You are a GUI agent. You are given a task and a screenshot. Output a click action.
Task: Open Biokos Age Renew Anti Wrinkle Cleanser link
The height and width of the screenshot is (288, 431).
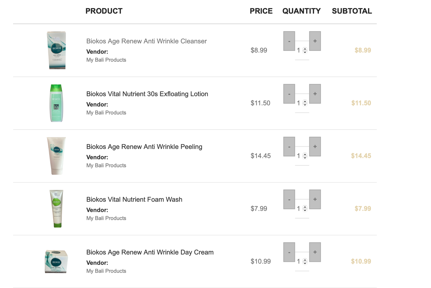147,41
